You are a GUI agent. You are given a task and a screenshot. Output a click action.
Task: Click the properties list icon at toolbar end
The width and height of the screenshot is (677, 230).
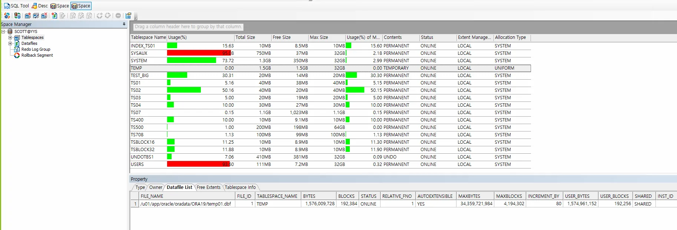128,16
